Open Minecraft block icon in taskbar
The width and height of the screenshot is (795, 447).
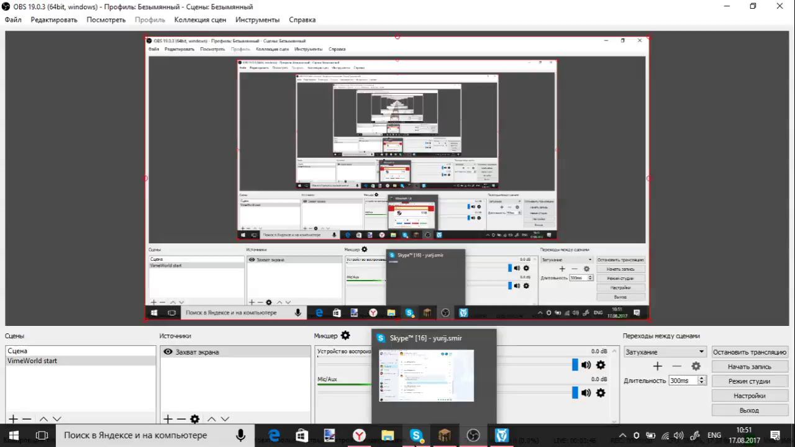click(x=445, y=435)
